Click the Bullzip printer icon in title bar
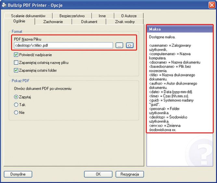Screen dimensions: 217x183 click(4, 5)
